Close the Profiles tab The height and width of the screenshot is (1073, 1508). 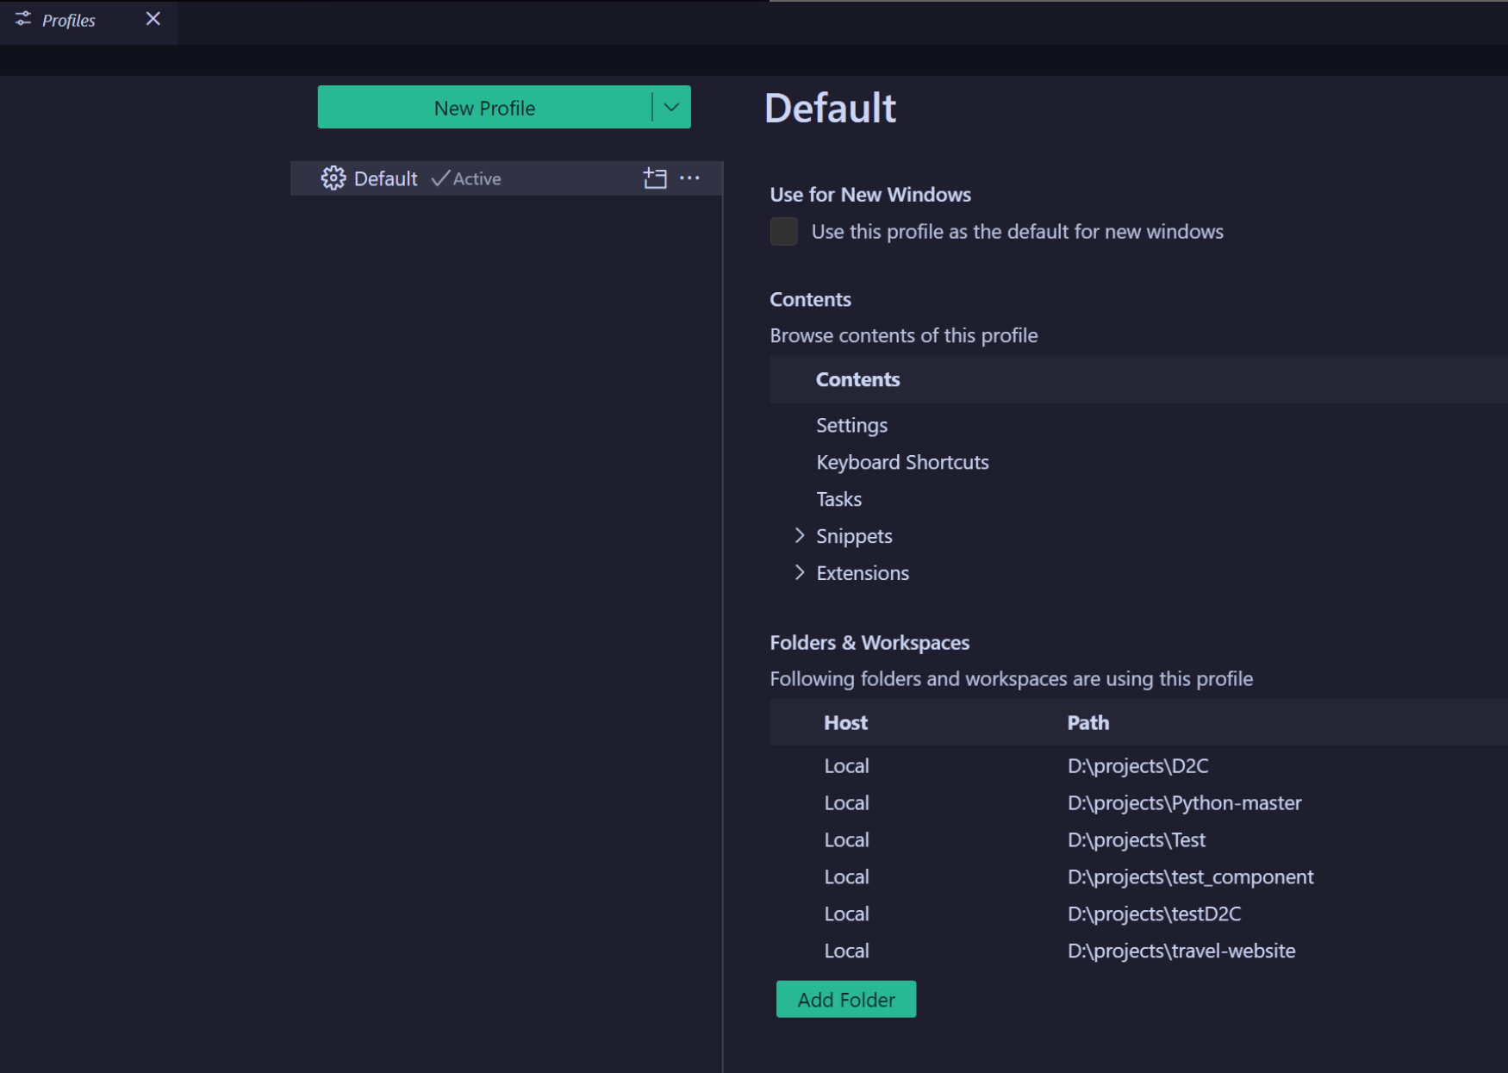153,18
